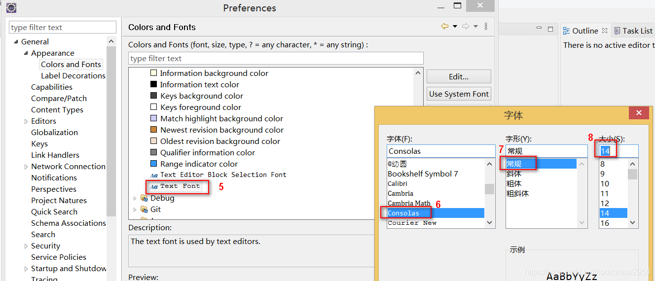Click the forward navigation arrow in Preferences
The height and width of the screenshot is (281, 655).
tap(465, 27)
